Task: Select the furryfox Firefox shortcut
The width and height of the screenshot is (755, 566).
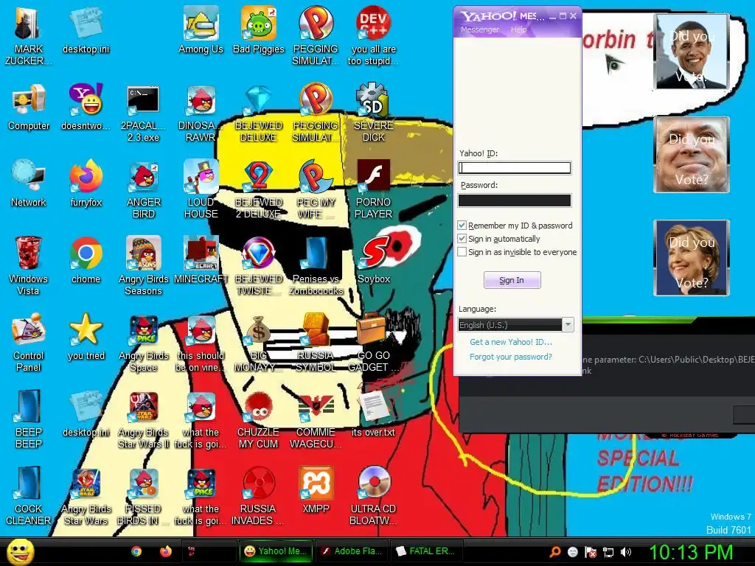Action: click(86, 184)
